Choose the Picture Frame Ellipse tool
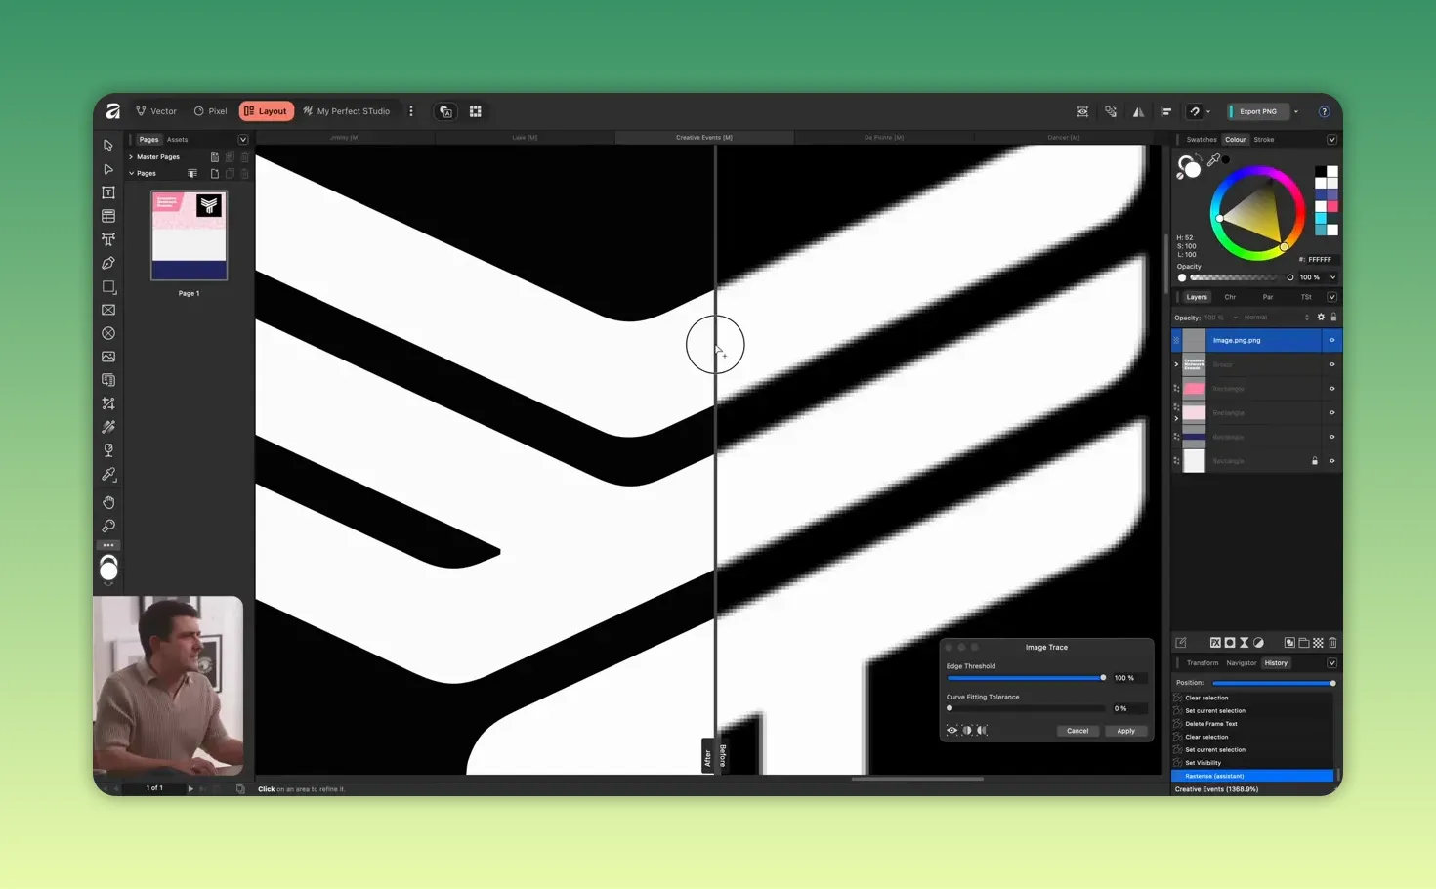 pos(108,333)
